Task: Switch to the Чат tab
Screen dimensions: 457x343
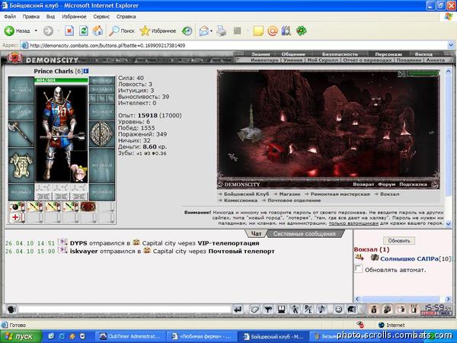Action: pos(256,234)
